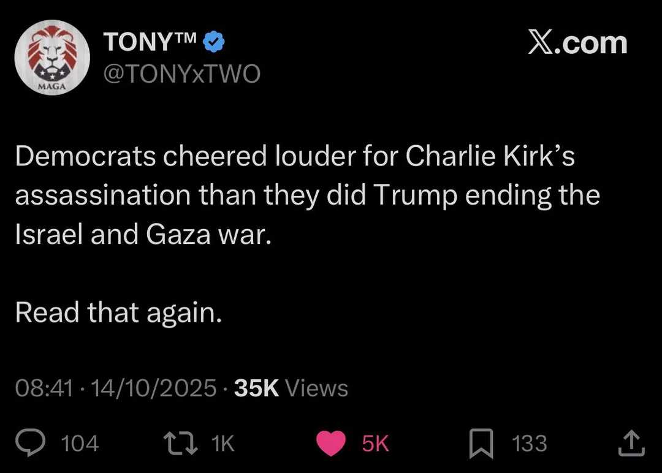Viewport: 662px width, 473px height.
Task: Click the 104 replies count
Action: click(80, 444)
